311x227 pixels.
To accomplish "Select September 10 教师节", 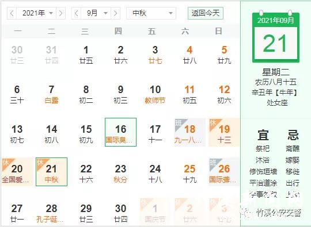I will [155, 95].
